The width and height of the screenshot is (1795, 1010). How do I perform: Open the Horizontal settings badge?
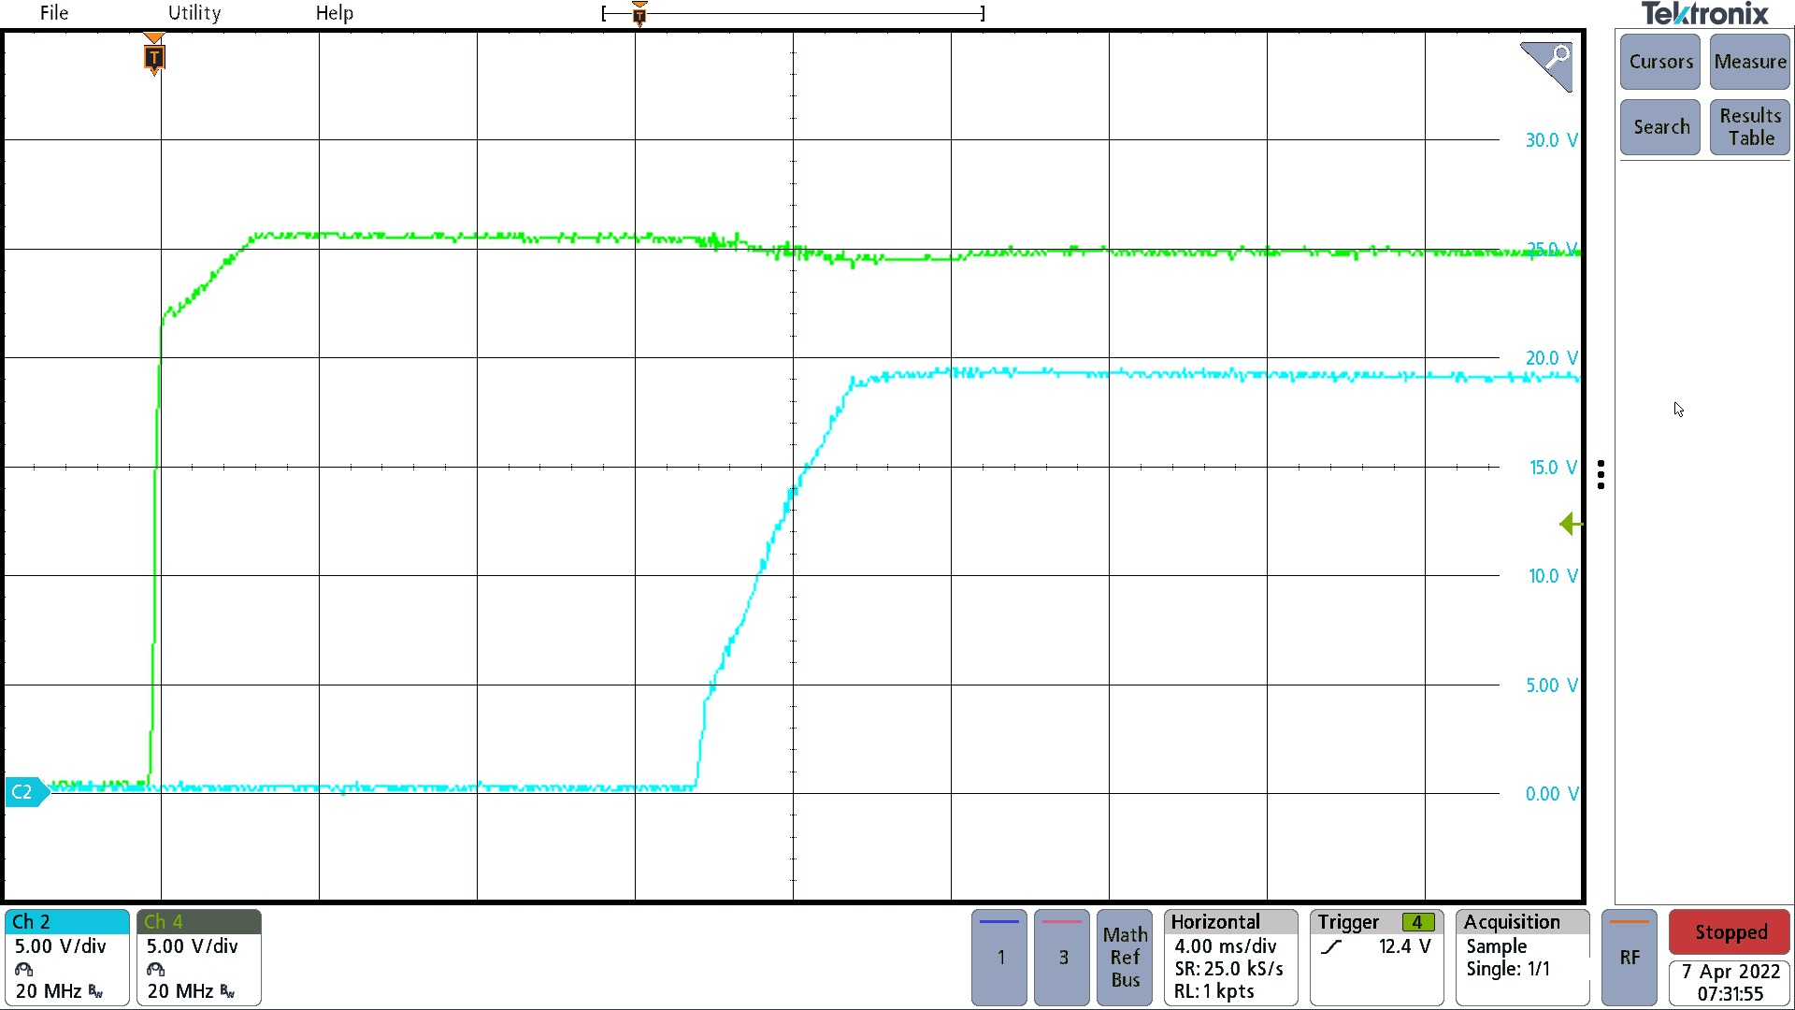coord(1231,958)
